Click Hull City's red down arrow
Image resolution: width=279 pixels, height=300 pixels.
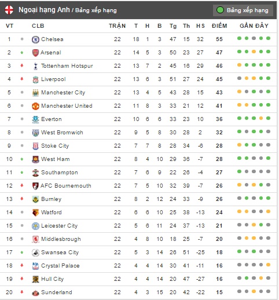22,279
